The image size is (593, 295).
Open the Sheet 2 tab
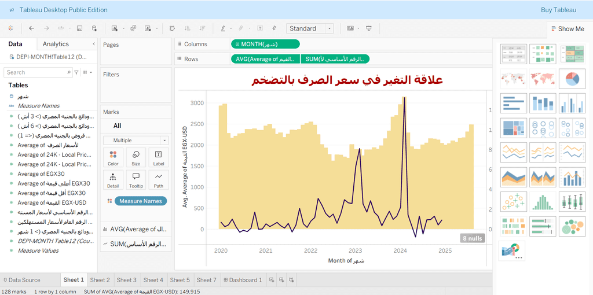tap(100, 280)
